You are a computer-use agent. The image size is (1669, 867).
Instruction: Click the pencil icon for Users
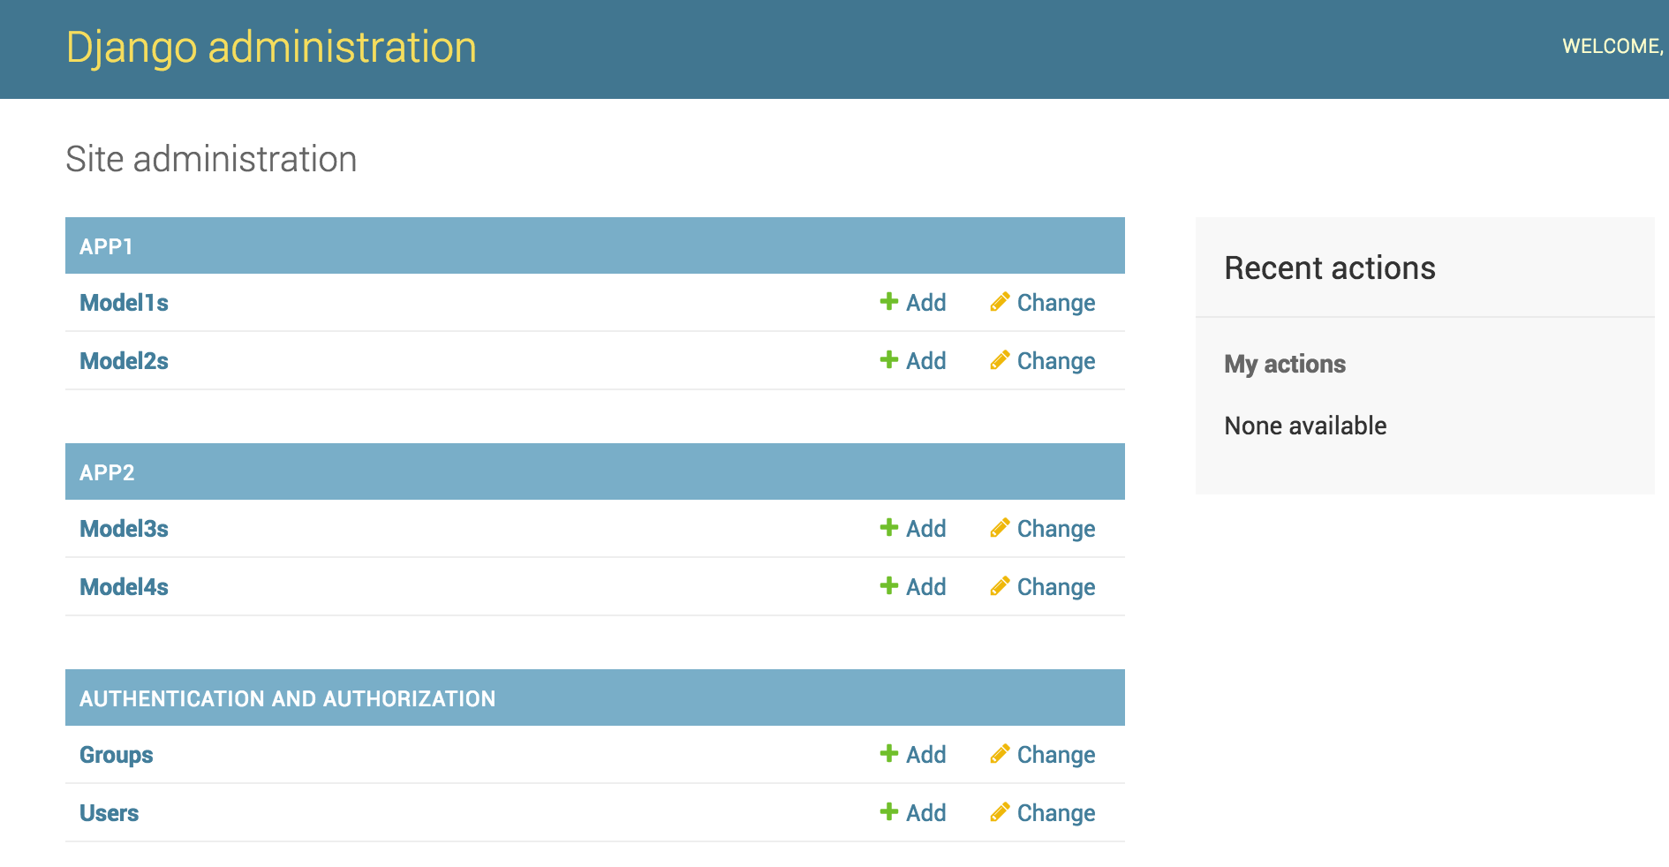click(x=1000, y=812)
